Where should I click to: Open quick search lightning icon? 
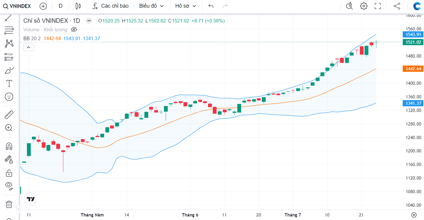coord(349,6)
